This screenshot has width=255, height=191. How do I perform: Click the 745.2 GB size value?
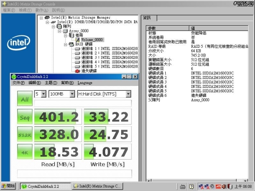point(198,55)
